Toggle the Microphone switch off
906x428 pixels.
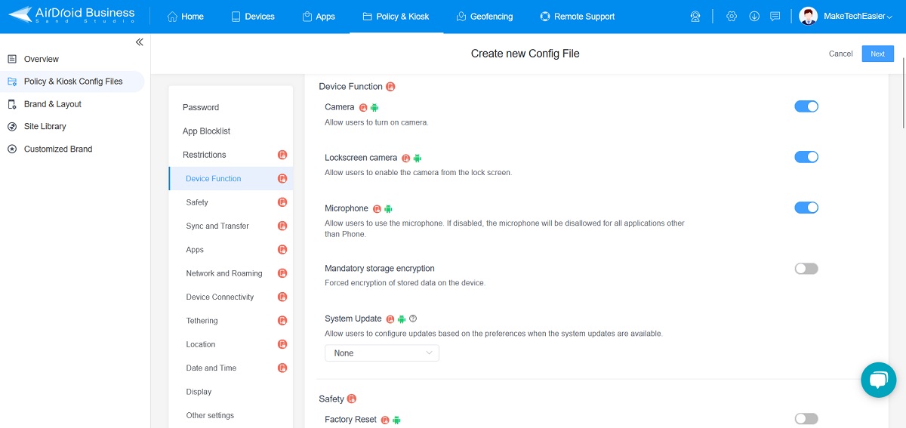click(806, 208)
